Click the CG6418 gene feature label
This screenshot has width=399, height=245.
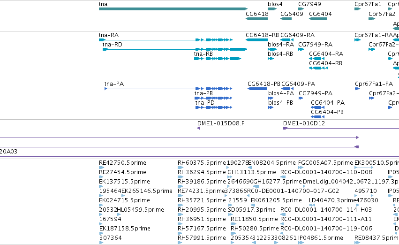coord(257,14)
